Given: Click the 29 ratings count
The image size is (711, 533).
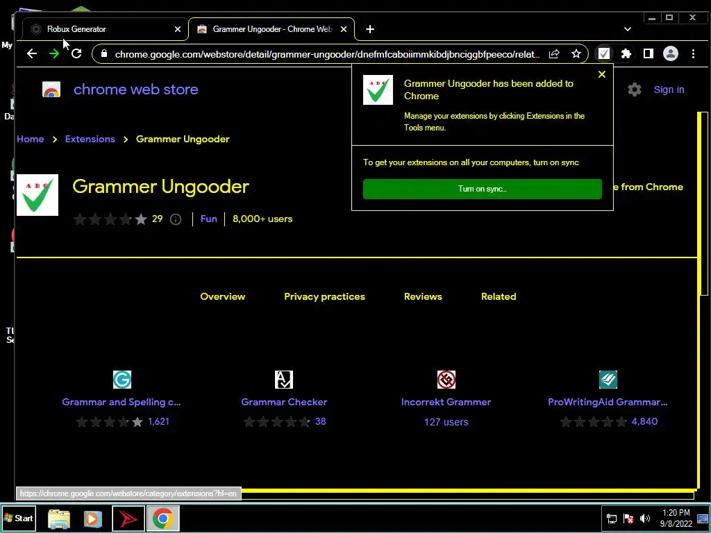Looking at the screenshot, I should click(x=158, y=219).
